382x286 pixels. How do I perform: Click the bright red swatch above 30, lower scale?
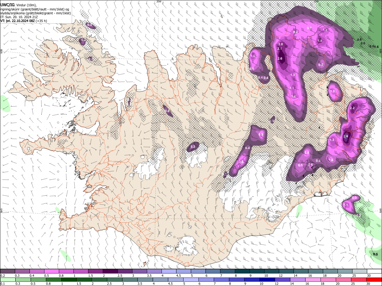tap(374, 279)
